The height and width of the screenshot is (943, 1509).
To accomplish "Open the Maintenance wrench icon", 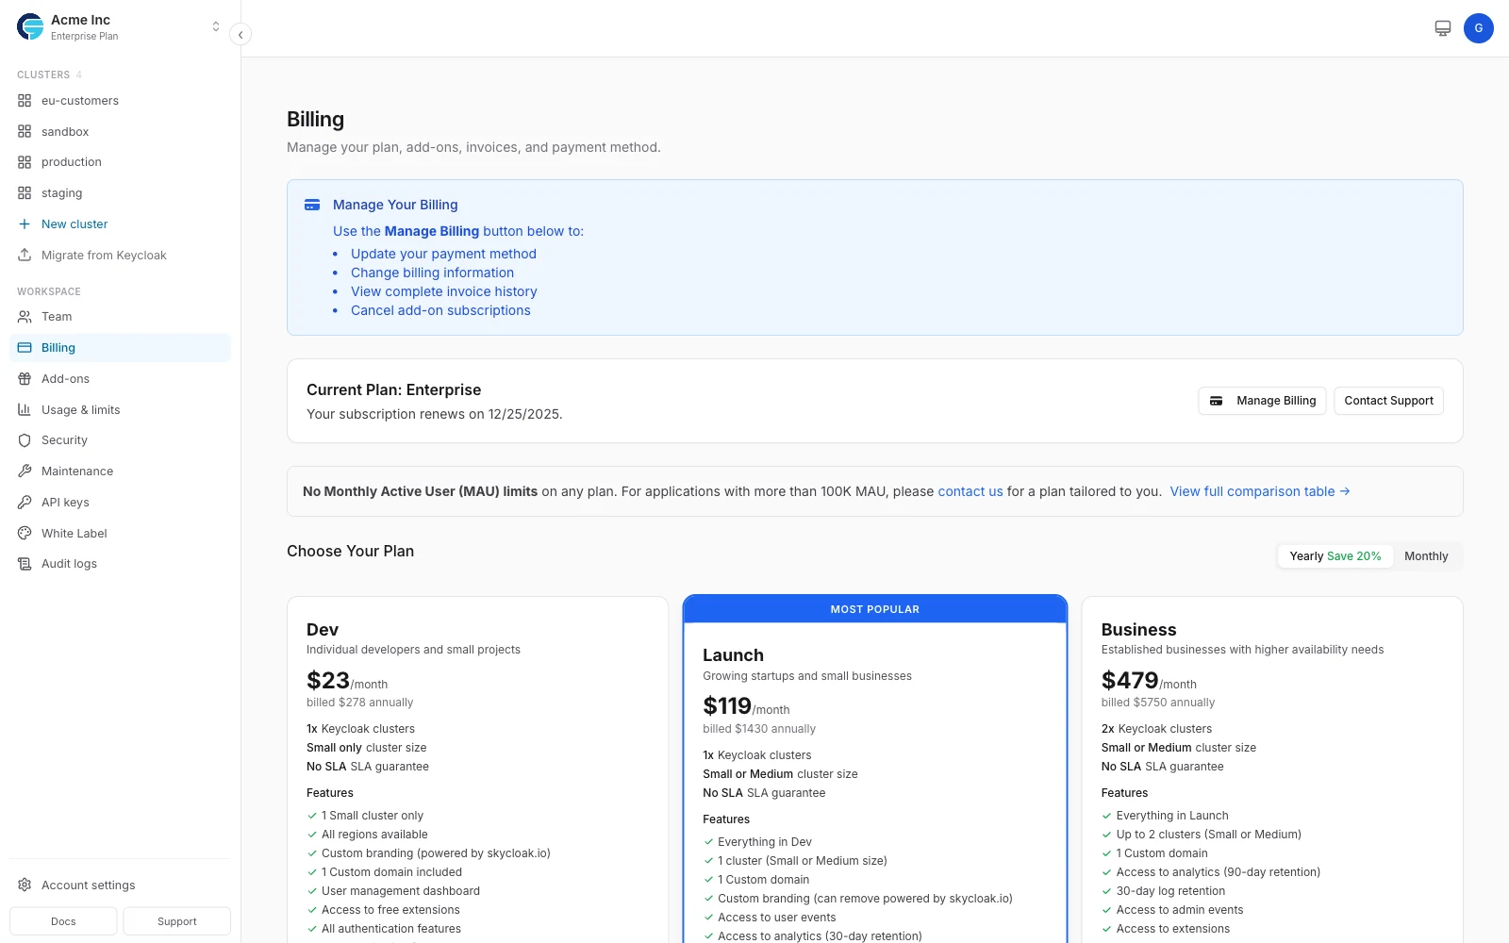I will [25, 471].
